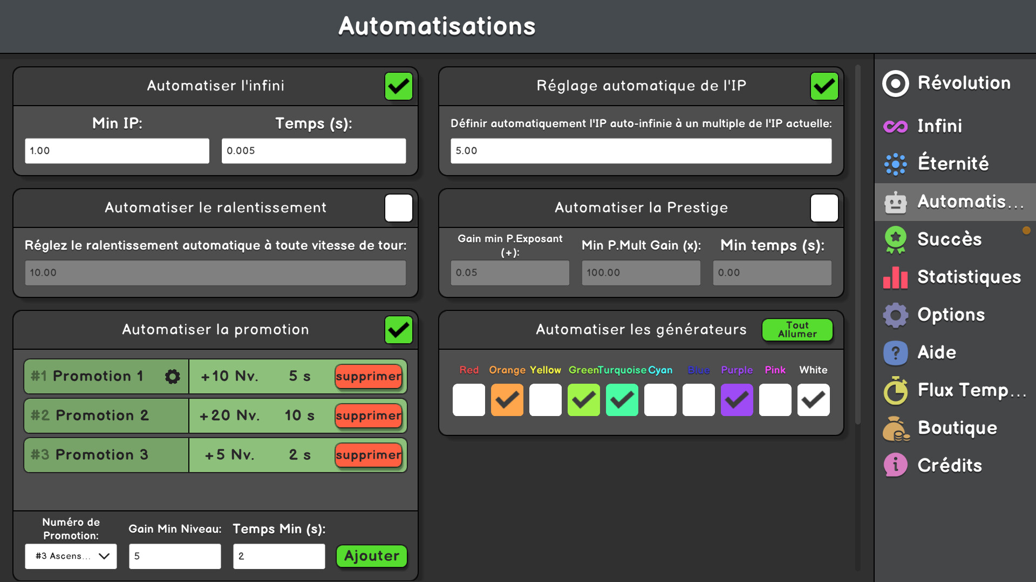
Task: Click Tout Allumer generators button
Action: [x=797, y=330]
